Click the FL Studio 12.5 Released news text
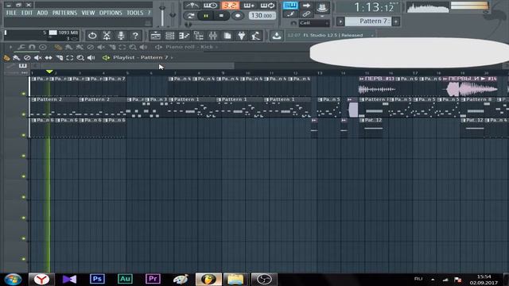Image resolution: width=509 pixels, height=286 pixels. (332, 35)
